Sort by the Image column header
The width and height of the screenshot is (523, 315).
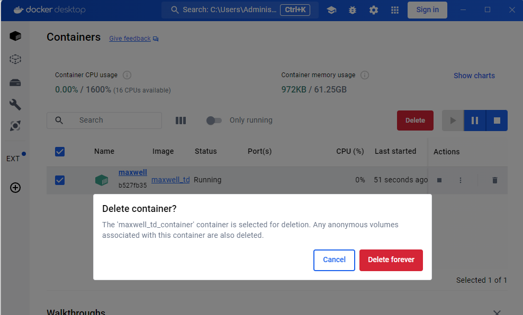(163, 151)
